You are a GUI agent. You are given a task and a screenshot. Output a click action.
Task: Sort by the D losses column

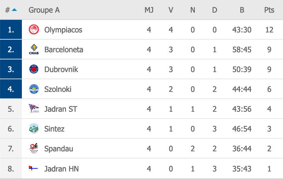click(215, 10)
